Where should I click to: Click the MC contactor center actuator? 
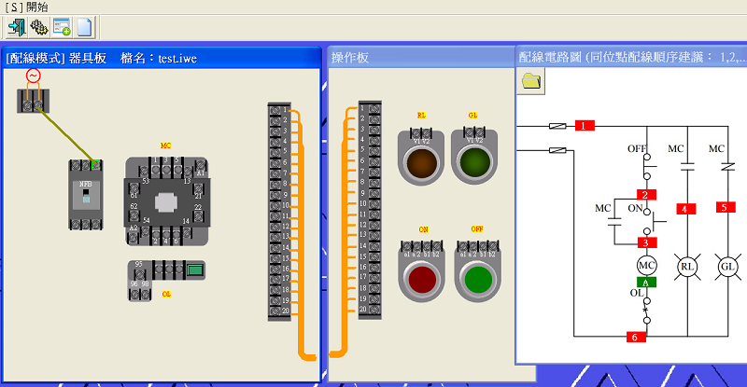coord(167,200)
